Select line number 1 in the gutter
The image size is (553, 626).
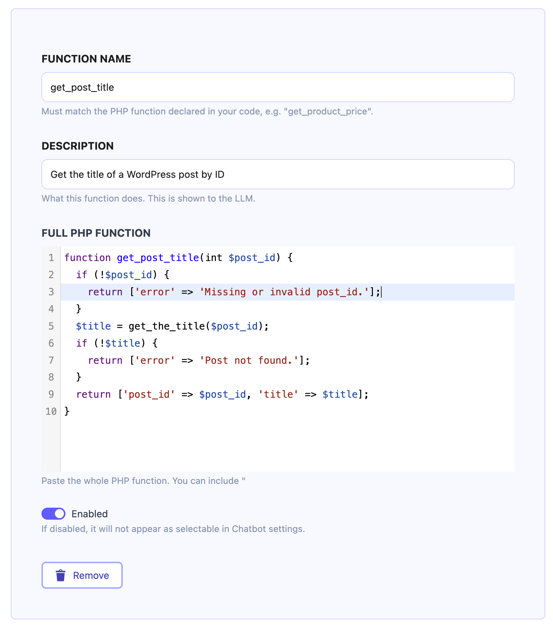point(51,257)
